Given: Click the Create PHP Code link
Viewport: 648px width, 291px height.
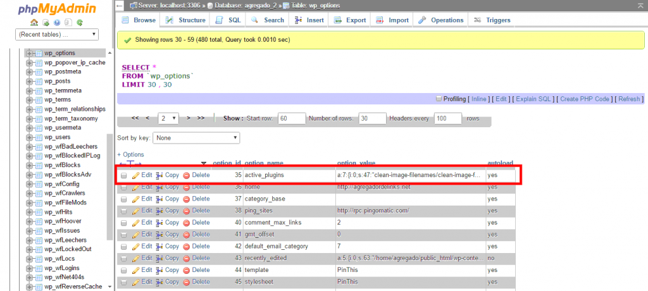Looking at the screenshot, I should click(x=585, y=99).
